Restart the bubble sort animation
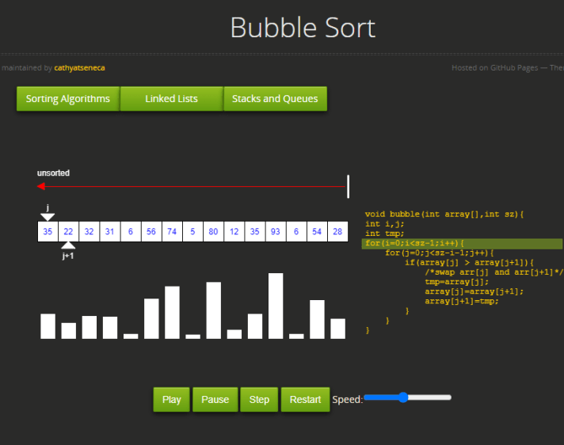The image size is (564, 445). (305, 399)
